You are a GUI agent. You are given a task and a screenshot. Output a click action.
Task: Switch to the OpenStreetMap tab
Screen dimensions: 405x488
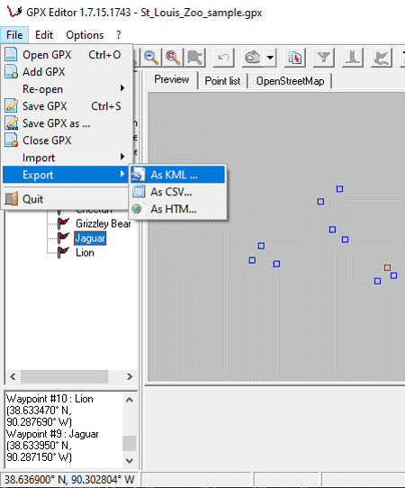[290, 81]
